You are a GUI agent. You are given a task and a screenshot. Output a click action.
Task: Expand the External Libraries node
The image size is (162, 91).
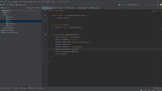pyautogui.click(x=1, y=30)
